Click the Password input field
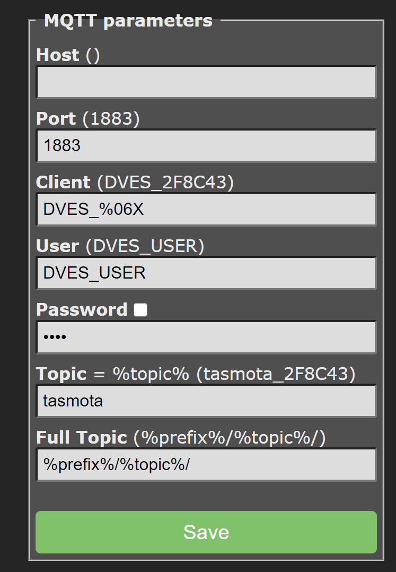 pyautogui.click(x=206, y=337)
